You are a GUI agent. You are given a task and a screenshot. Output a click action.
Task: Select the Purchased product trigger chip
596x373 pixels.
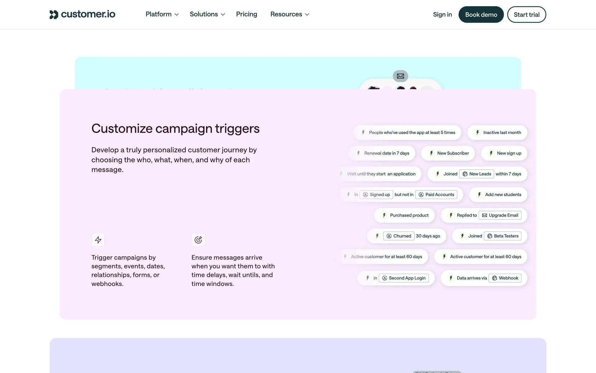point(404,215)
